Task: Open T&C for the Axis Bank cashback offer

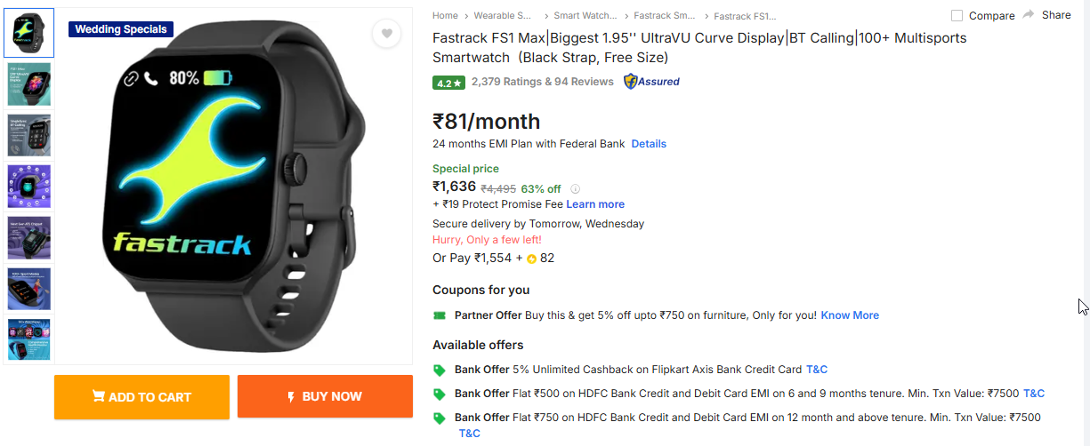Action: click(x=817, y=370)
